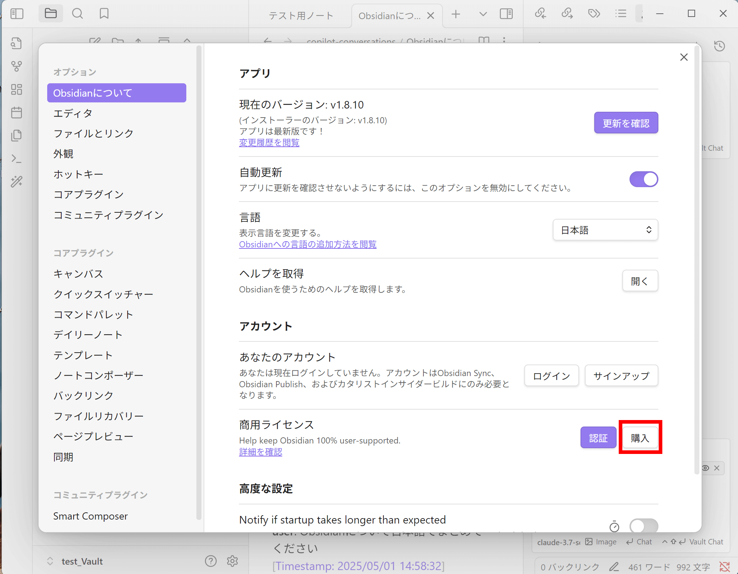The height and width of the screenshot is (574, 738).
Task: Click the history clock icon
Action: pos(720,46)
